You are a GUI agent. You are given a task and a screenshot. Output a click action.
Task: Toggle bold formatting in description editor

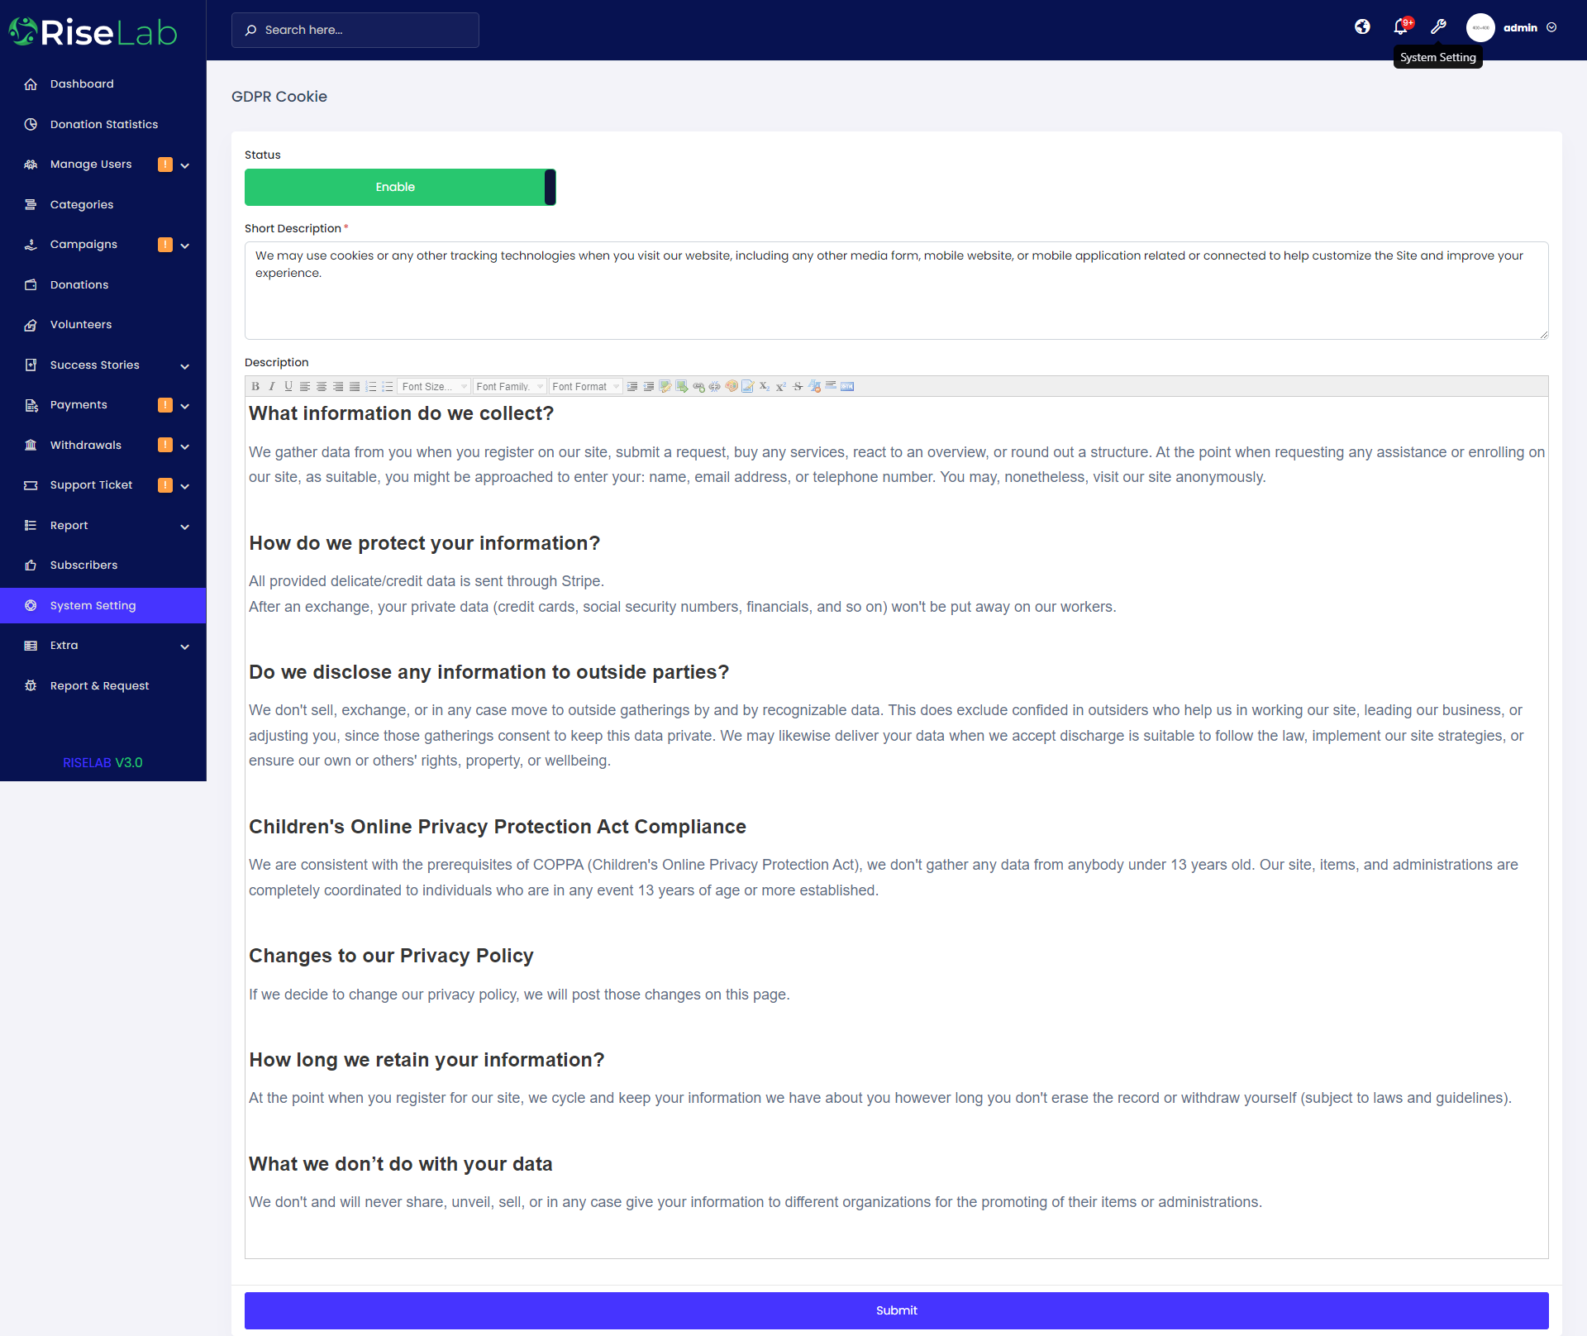(x=255, y=386)
